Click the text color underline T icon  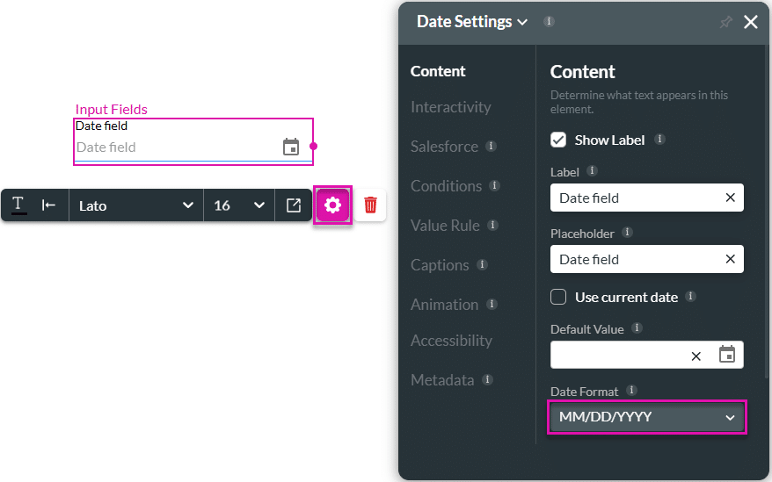(x=18, y=205)
